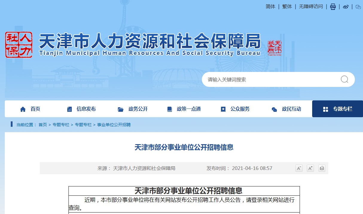Click the print page icon

tap(322, 168)
